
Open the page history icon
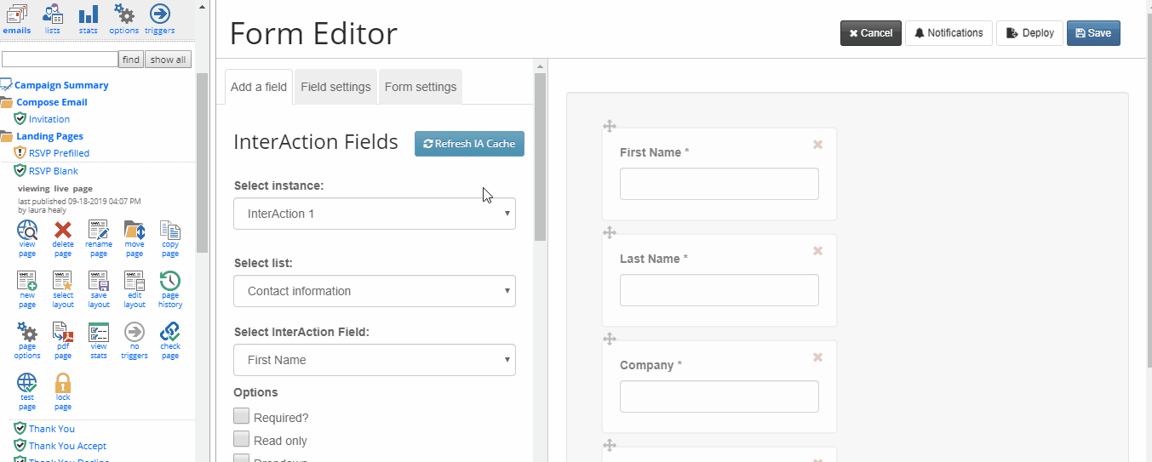point(170,282)
